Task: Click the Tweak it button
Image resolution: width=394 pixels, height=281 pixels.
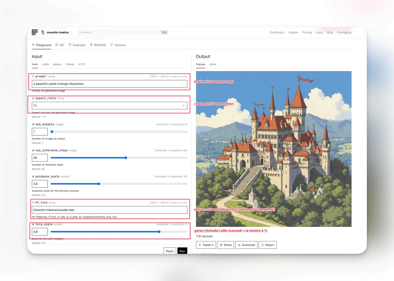Action: 206,245
